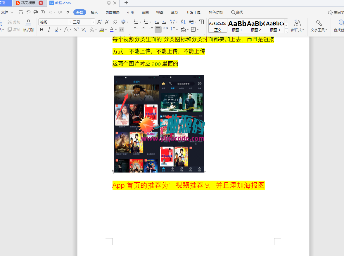Image resolution: width=344 pixels, height=256 pixels.
Task: Decrease font size with the A- icon
Action: click(107, 22)
